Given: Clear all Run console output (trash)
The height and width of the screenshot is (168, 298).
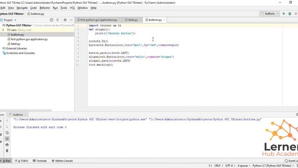Looking at the screenshot, I should (7, 151).
